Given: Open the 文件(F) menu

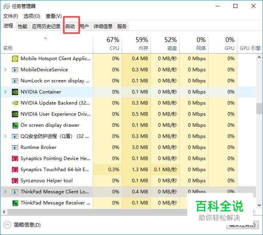Looking at the screenshot, I should pyautogui.click(x=11, y=16).
